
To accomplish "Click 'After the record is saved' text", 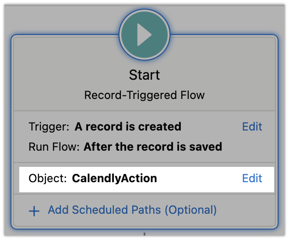I will click(x=153, y=146).
